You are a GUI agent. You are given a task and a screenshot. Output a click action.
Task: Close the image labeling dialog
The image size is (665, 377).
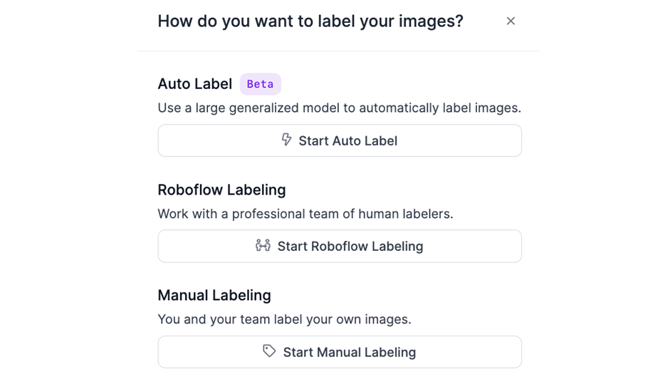tap(510, 21)
